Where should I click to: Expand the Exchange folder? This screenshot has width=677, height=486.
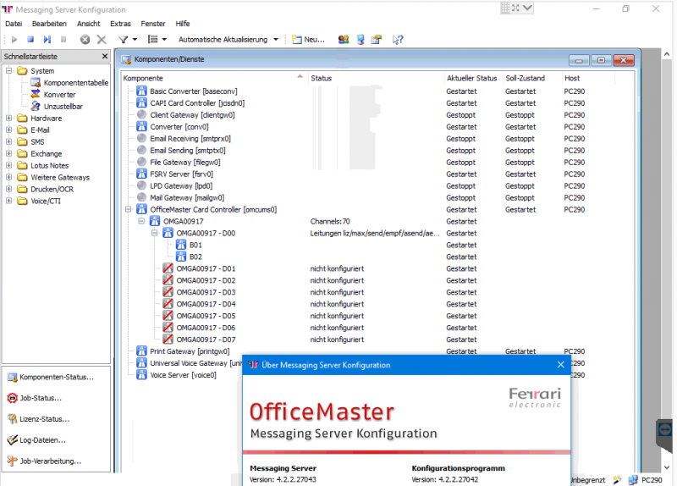click(8, 153)
